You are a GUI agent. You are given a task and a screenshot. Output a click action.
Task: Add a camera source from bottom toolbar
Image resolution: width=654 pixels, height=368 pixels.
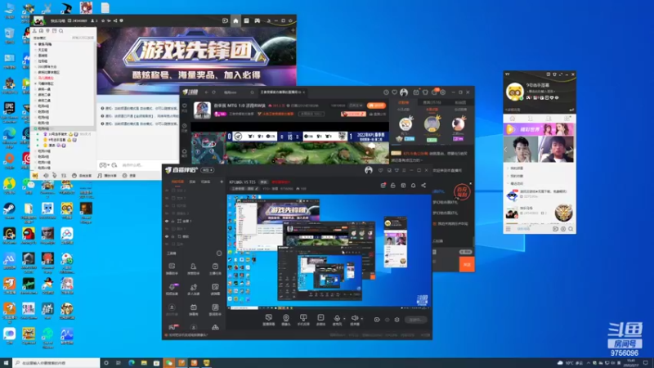click(x=285, y=320)
